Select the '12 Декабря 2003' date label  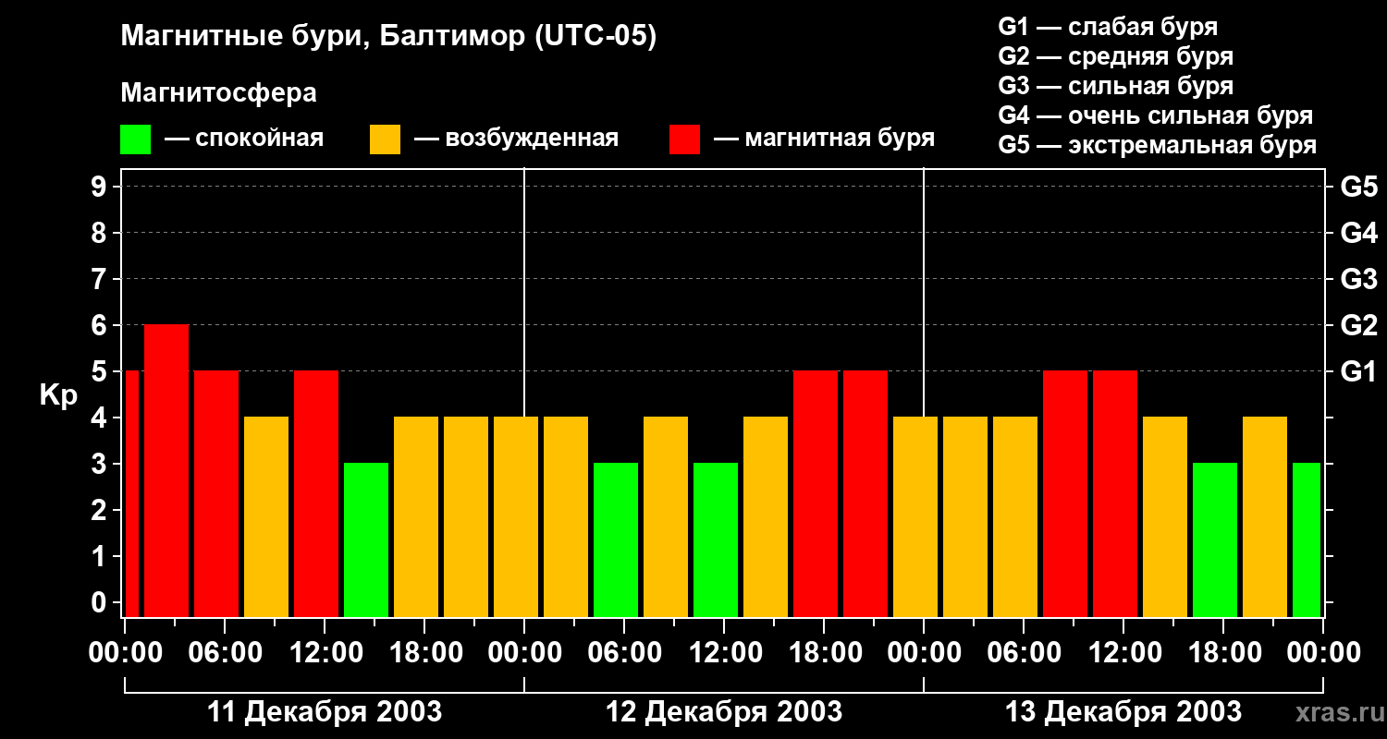(723, 712)
